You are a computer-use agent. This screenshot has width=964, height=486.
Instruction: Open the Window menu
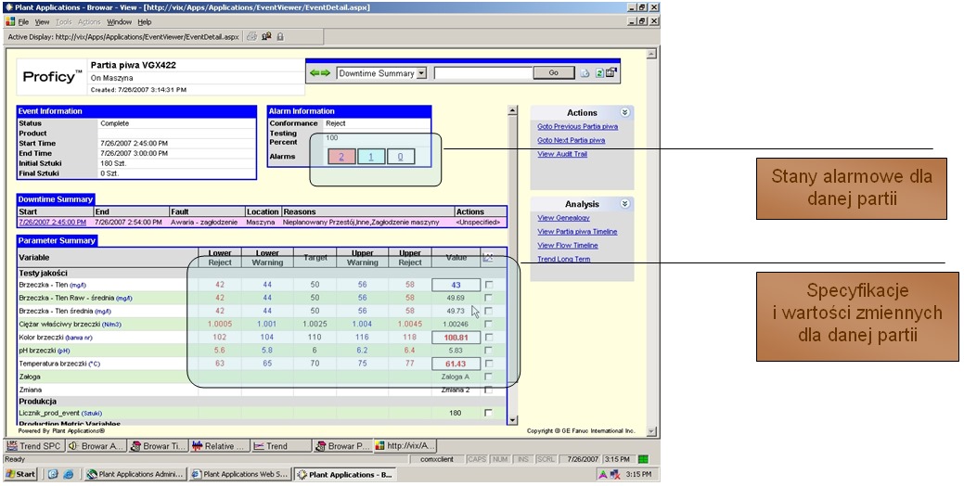point(120,22)
